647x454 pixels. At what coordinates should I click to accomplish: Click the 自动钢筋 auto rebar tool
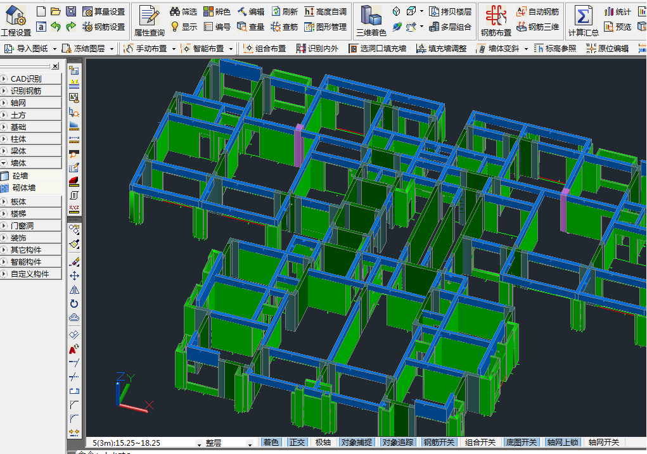[x=538, y=11]
